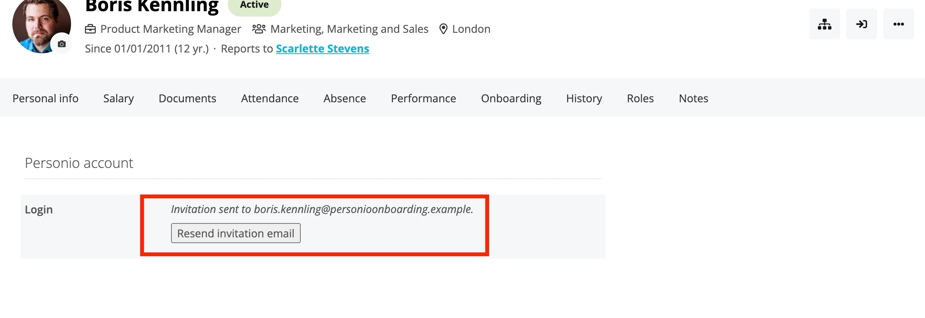Viewport: 925px width, 318px height.
Task: Click the location pin icon by London
Action: (444, 29)
